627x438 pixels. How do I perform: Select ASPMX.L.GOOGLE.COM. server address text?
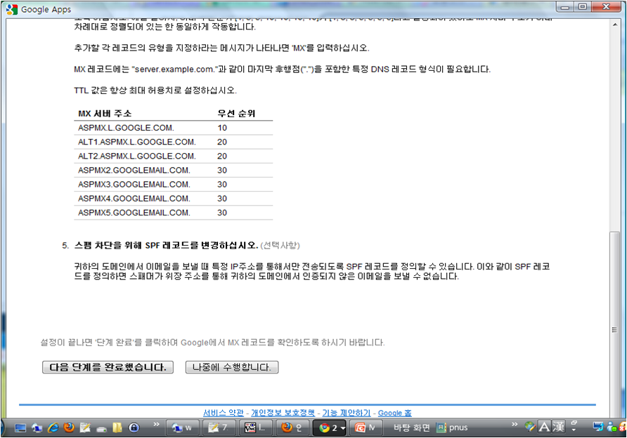pos(126,128)
